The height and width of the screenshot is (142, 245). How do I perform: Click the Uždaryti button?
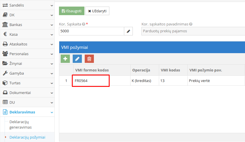pos(97,11)
